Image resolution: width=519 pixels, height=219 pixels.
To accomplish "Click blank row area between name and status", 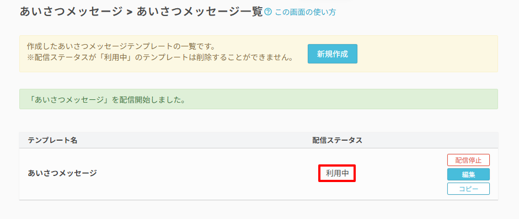I will (205, 173).
